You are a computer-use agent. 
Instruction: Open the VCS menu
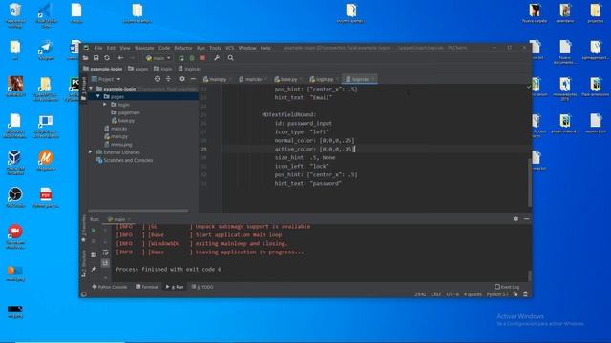coord(229,48)
